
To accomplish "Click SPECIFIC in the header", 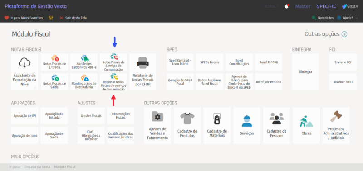I will (x=326, y=6).
